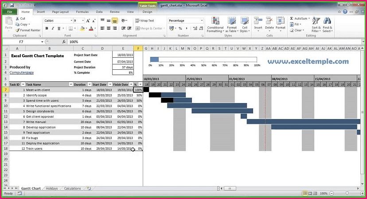The width and height of the screenshot is (367, 199).
Task: Click Wrap Text button
Action: pyautogui.click(x=144, y=20)
